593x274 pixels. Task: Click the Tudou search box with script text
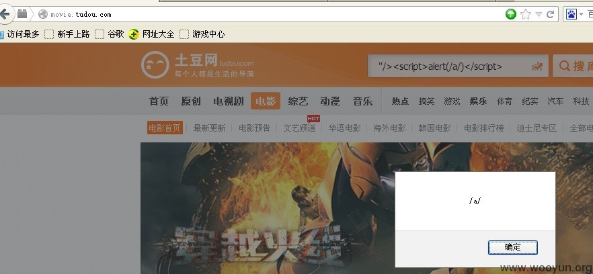point(458,66)
